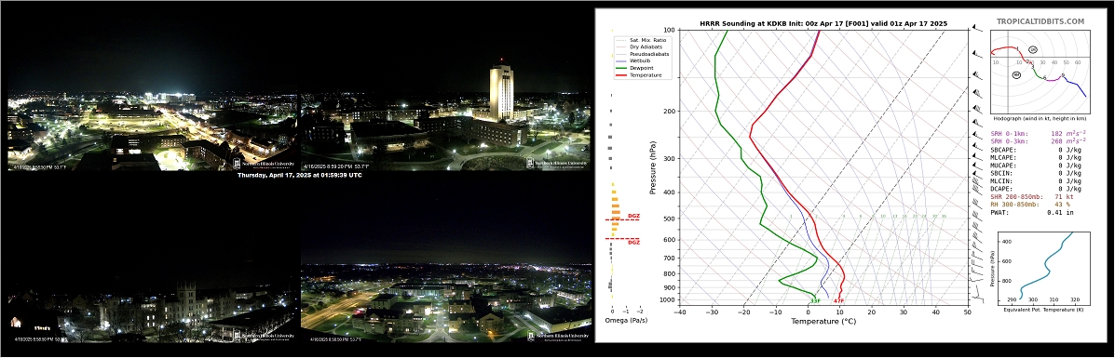Click the 47F surface temperature label
Image resolution: width=1115 pixels, height=358 pixels.
(x=838, y=301)
